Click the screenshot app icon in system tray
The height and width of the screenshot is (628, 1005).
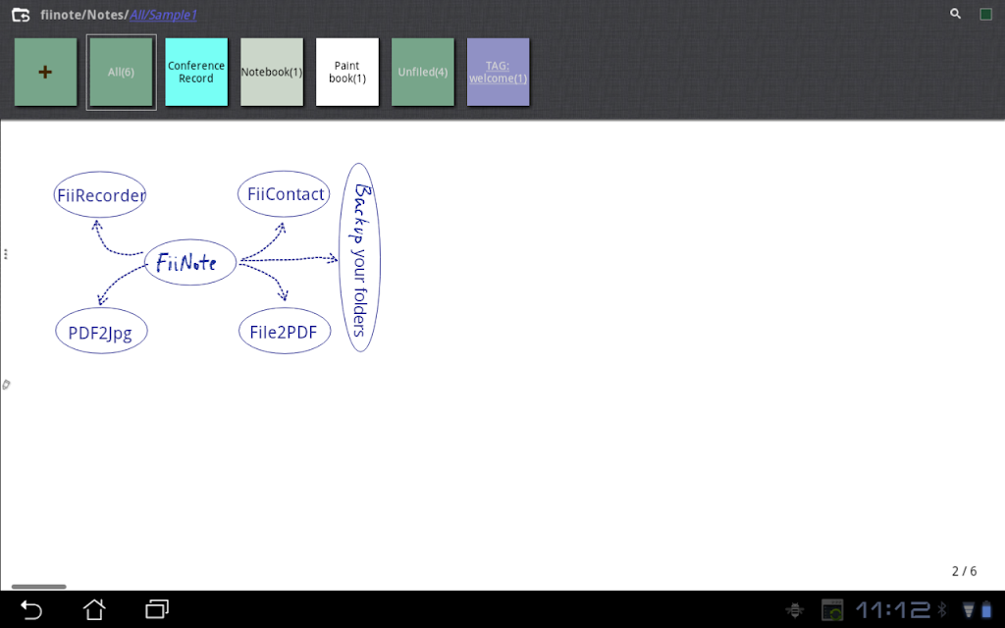click(832, 609)
